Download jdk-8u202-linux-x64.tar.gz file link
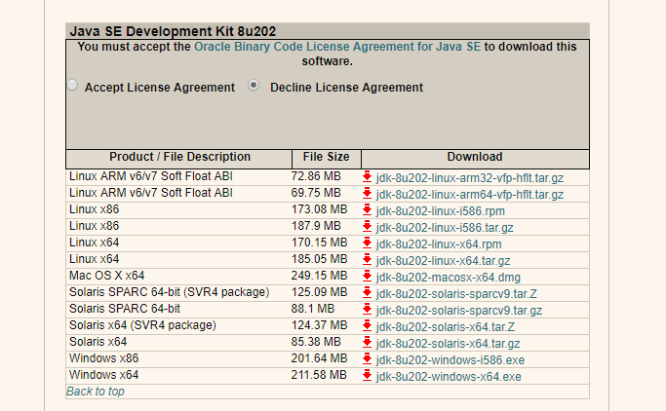The width and height of the screenshot is (666, 411). pyautogui.click(x=443, y=261)
